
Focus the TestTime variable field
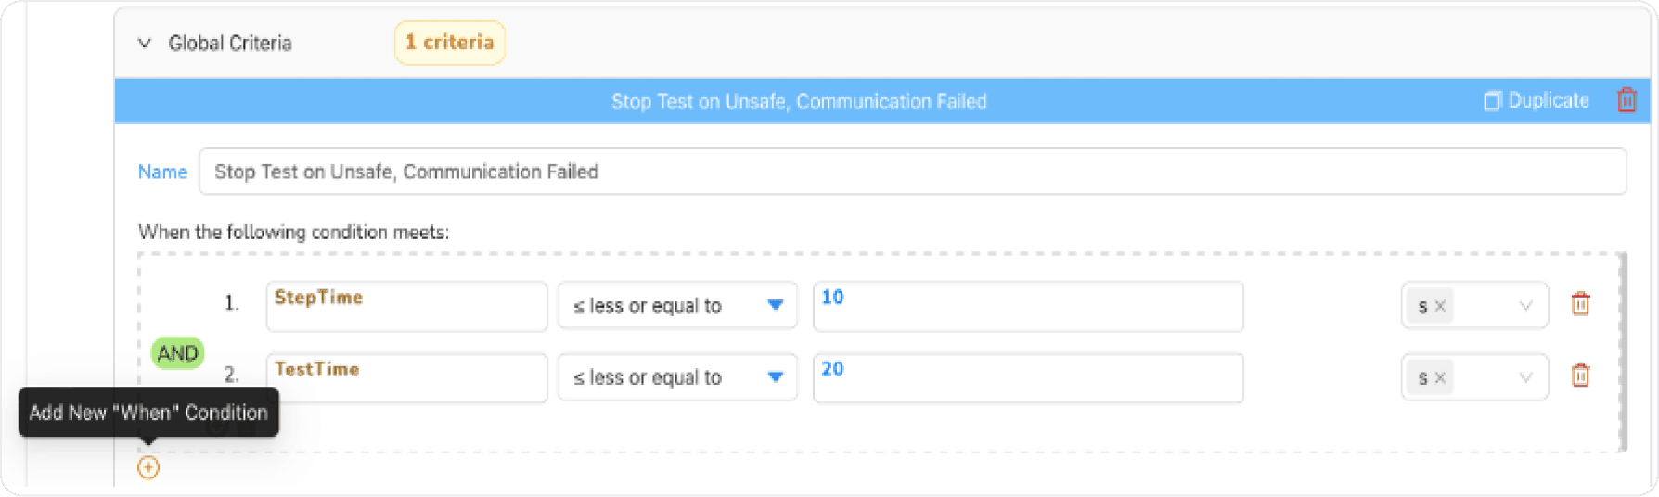pos(406,377)
